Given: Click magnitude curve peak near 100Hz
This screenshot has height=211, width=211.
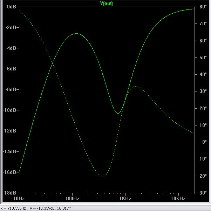Looking at the screenshot, I should click(x=76, y=34).
